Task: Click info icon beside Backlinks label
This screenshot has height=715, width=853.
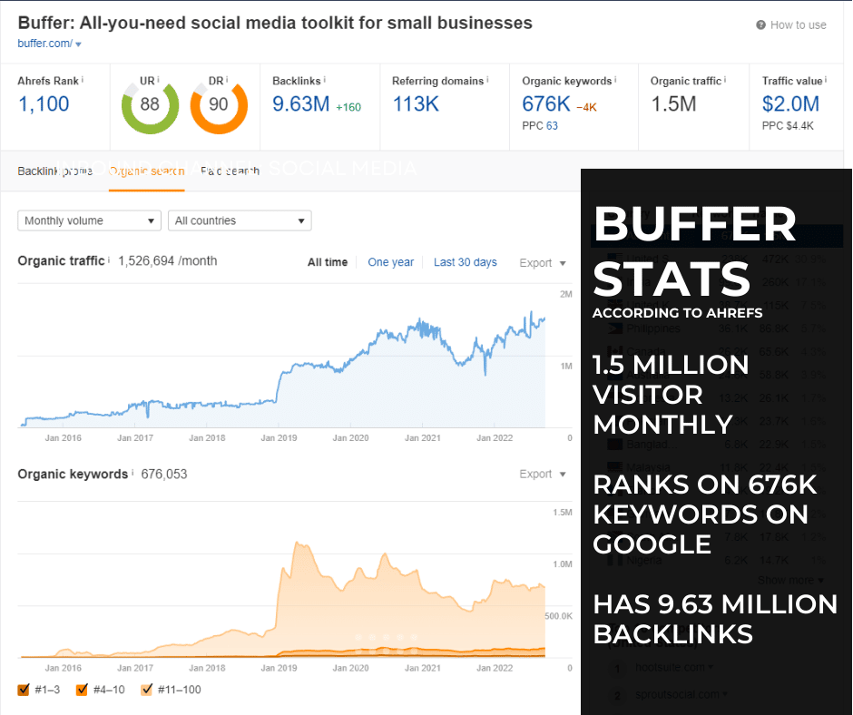Action: pyautogui.click(x=325, y=81)
